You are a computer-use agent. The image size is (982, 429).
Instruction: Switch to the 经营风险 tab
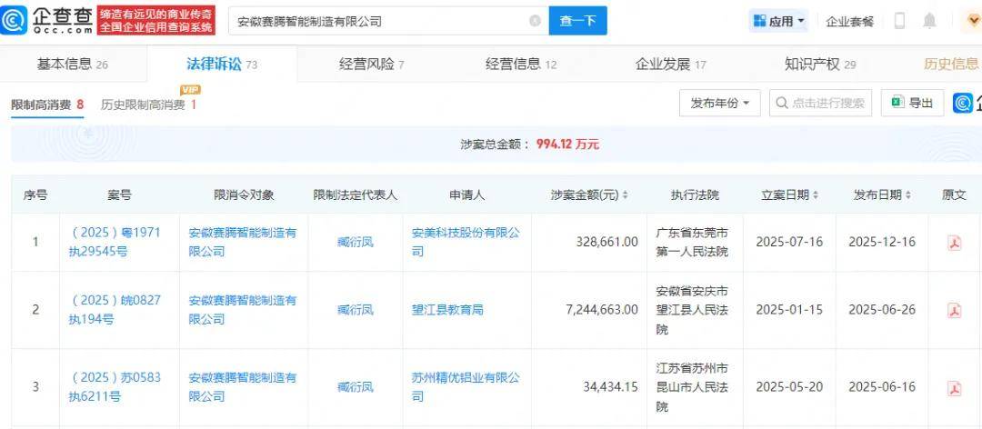point(371,64)
